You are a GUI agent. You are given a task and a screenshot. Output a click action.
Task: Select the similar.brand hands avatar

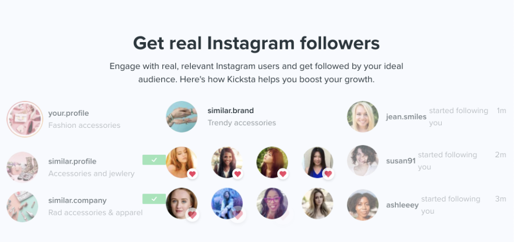(182, 117)
